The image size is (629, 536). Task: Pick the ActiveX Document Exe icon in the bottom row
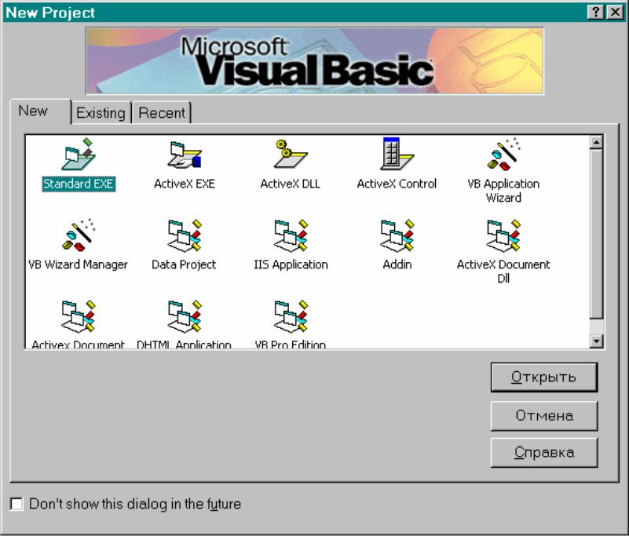coord(79,316)
